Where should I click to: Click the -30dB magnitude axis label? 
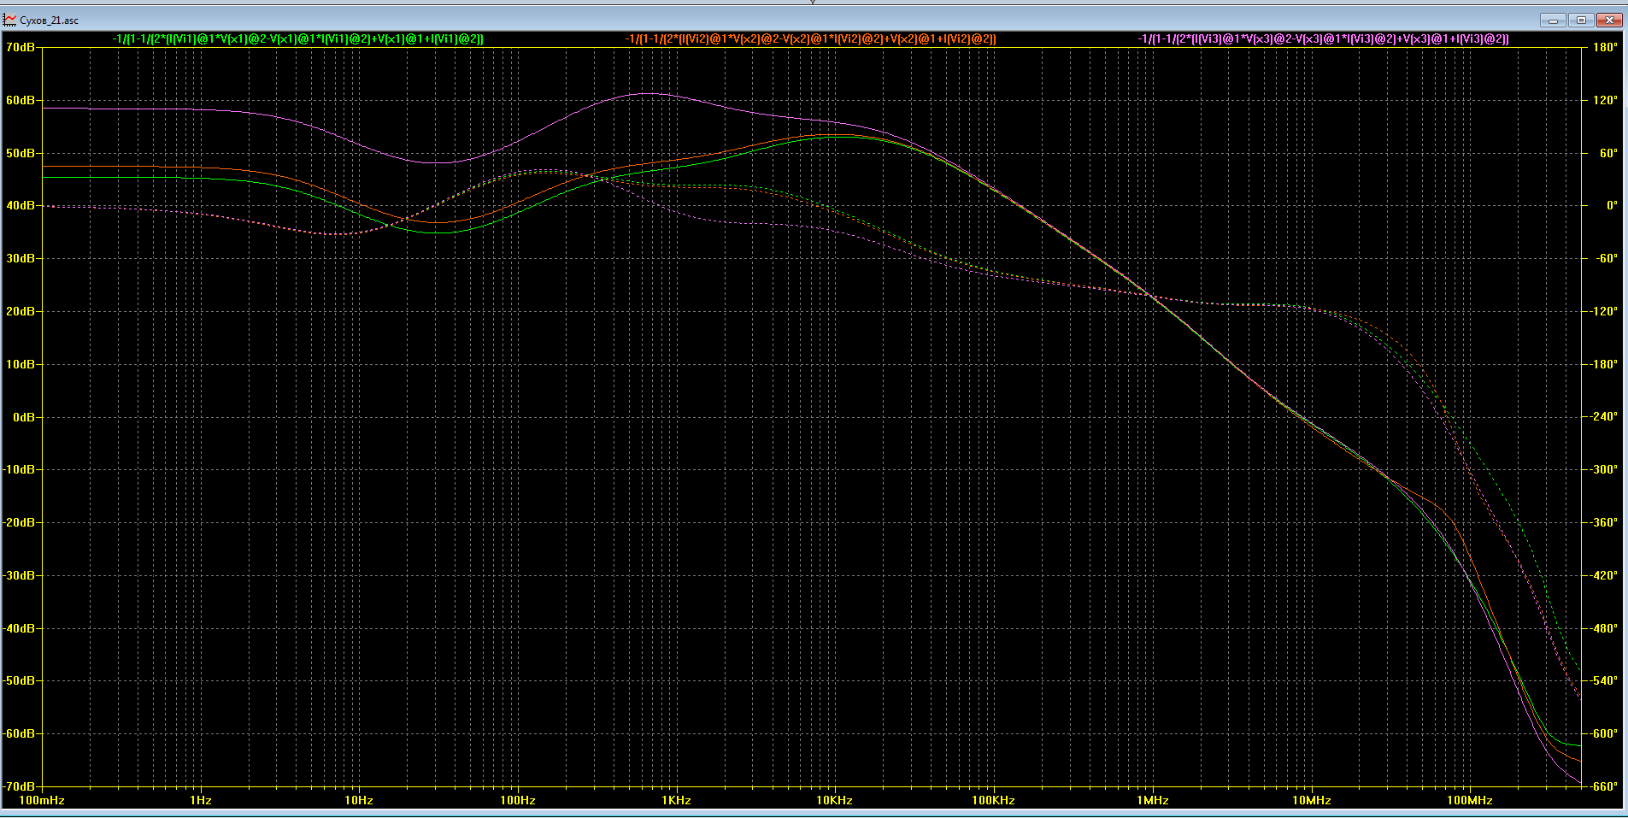click(19, 575)
